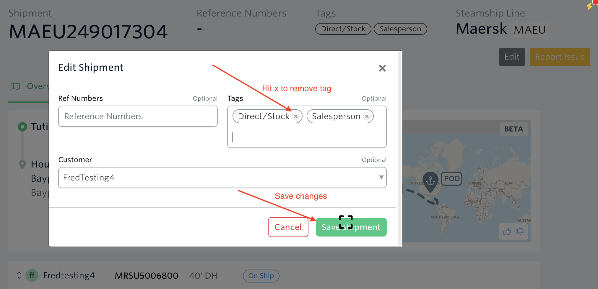This screenshot has height=289, width=598.
Task: Click the Save shipment button
Action: (351, 227)
